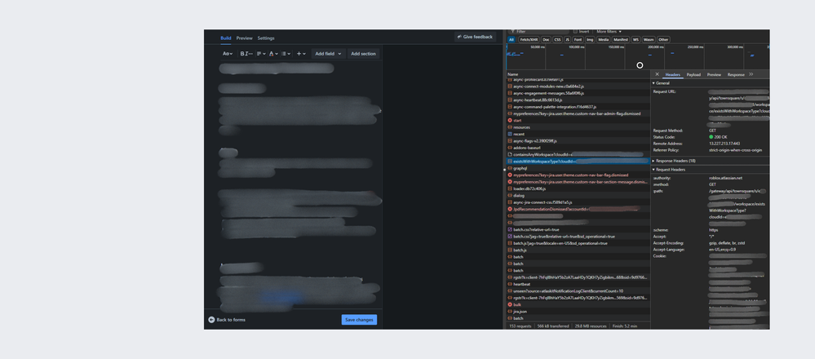Filter requests by JS type
Viewport: 815px width, 359px height.
point(568,39)
